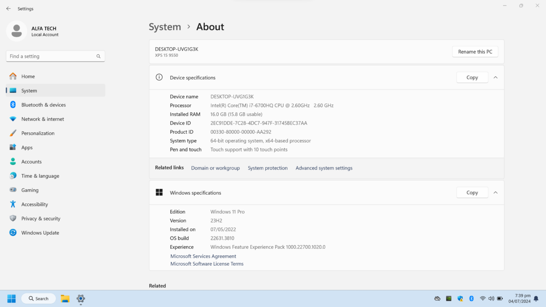Viewport: 546px width, 307px height.
Task: Open the Advanced system settings link
Action: [324, 168]
